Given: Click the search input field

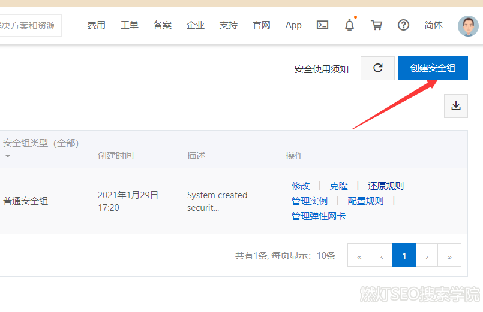Looking at the screenshot, I should 30,25.
